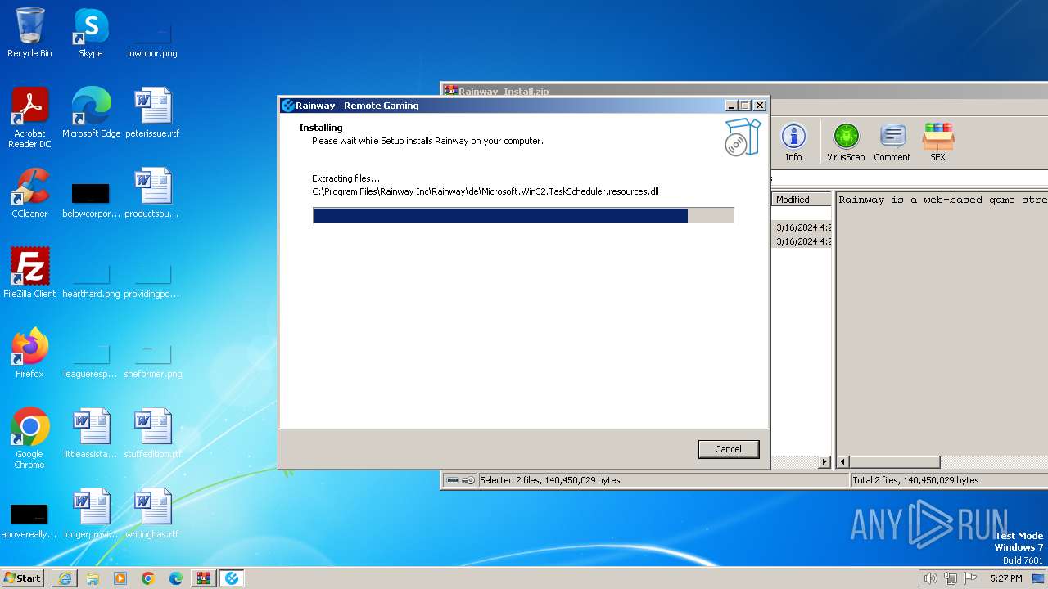Open Windows Explorer from taskbar

(93, 578)
